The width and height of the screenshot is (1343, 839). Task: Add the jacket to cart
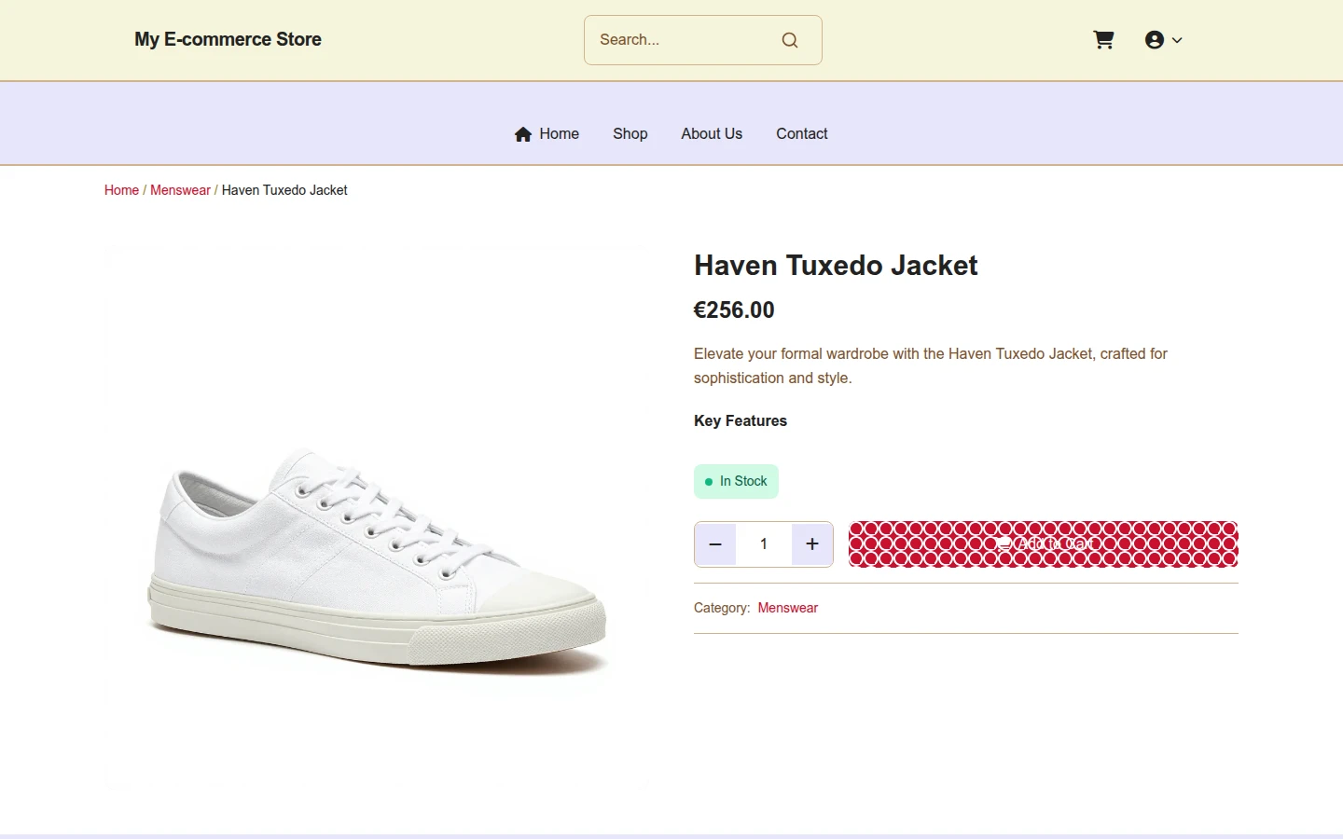1044,544
